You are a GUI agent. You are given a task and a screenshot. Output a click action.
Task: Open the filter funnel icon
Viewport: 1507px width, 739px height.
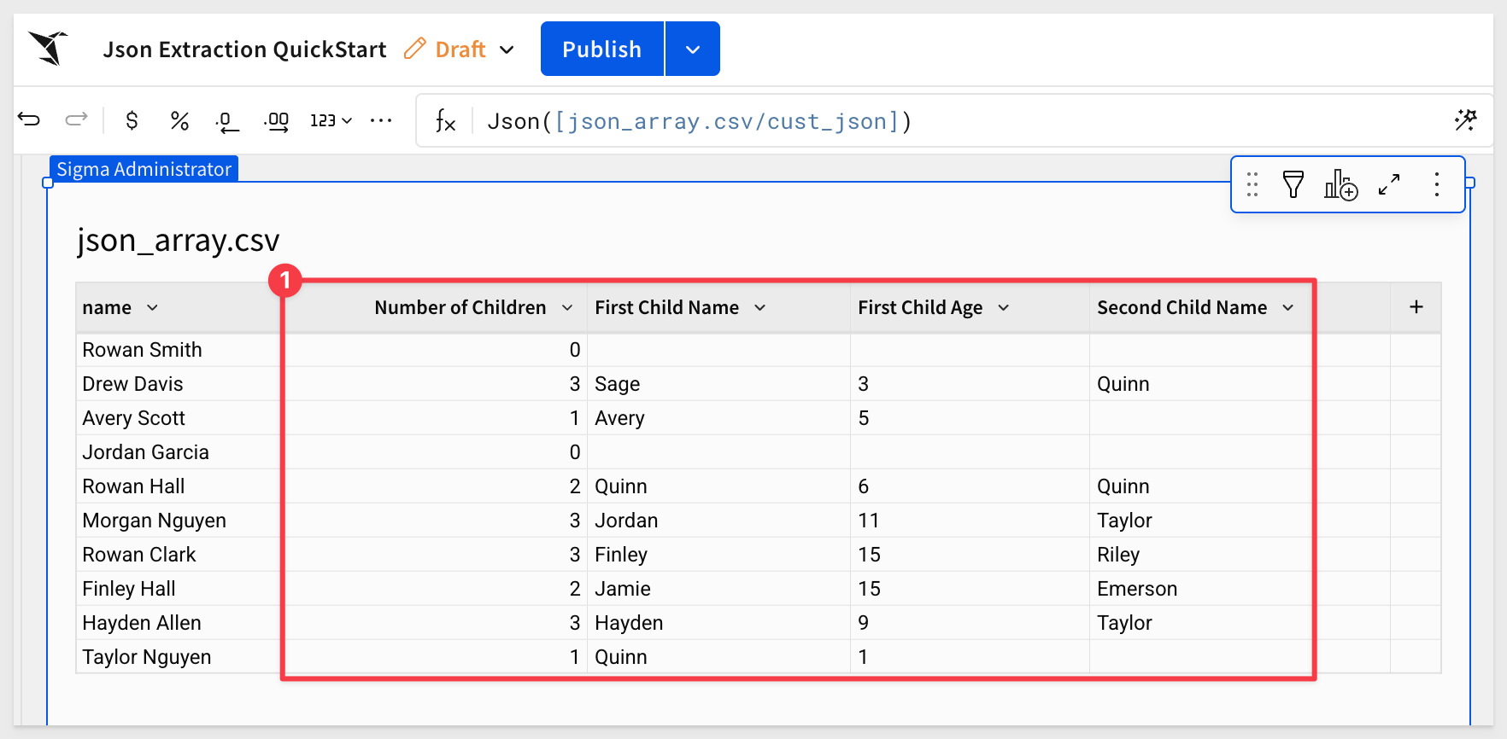pos(1293,184)
